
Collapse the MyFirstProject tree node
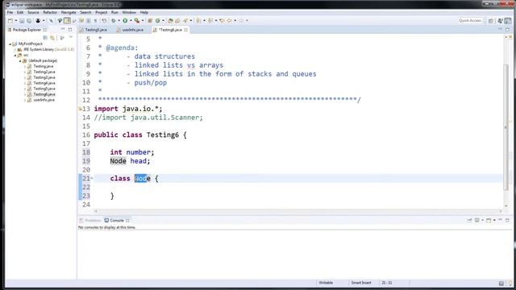[10, 43]
